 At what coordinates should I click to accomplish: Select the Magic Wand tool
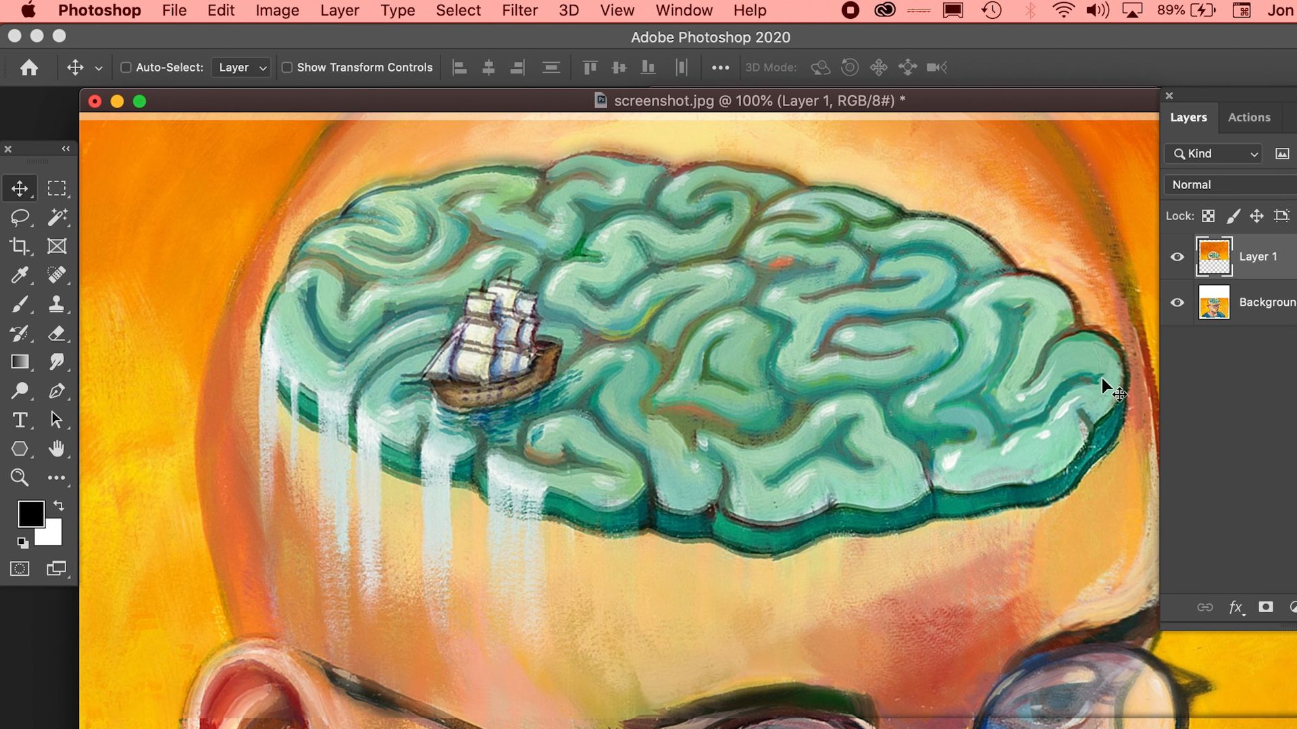tap(57, 217)
